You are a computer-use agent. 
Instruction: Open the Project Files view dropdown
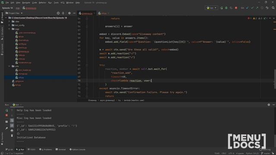pyautogui.click(x=14, y=13)
